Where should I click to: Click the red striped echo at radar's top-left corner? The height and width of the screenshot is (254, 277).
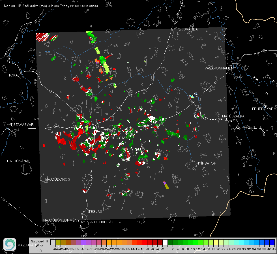point(42,37)
